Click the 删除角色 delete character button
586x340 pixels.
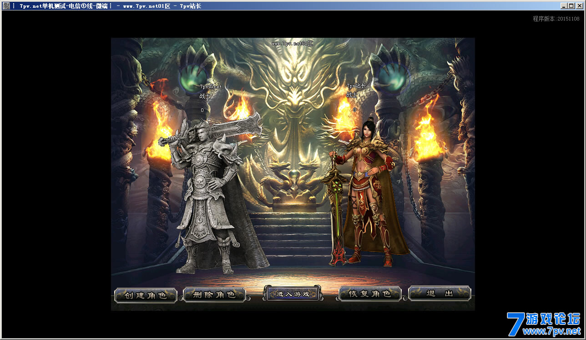(214, 294)
